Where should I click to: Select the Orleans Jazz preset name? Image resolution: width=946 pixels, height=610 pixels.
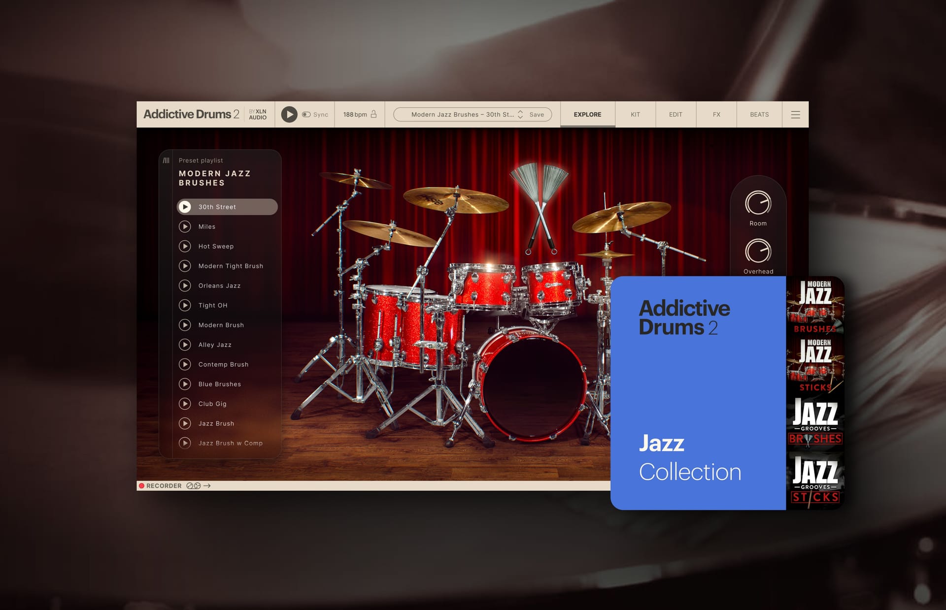(219, 286)
